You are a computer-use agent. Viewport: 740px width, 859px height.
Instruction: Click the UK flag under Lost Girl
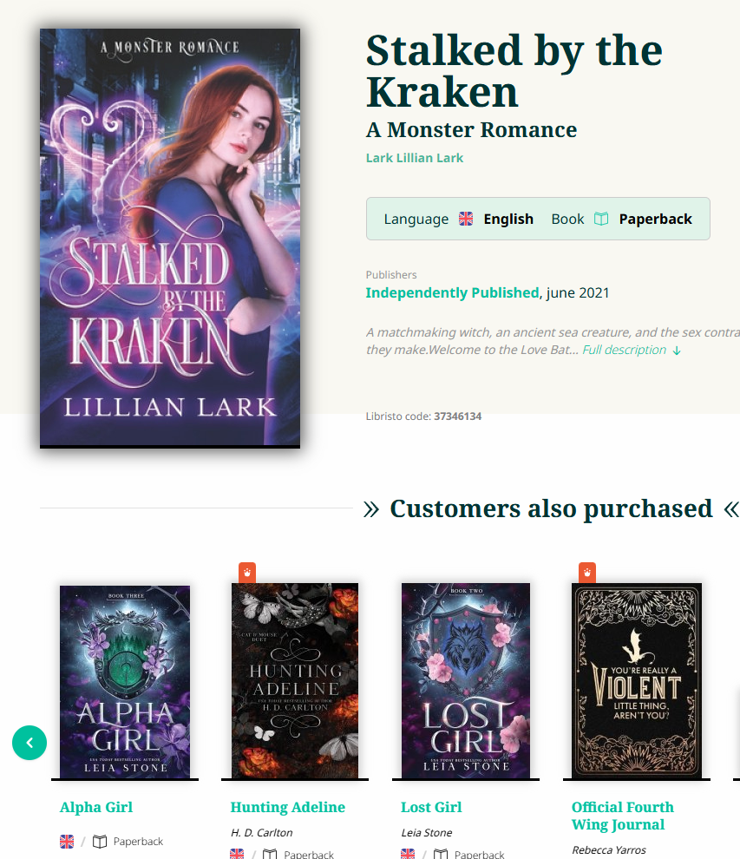[x=408, y=854]
